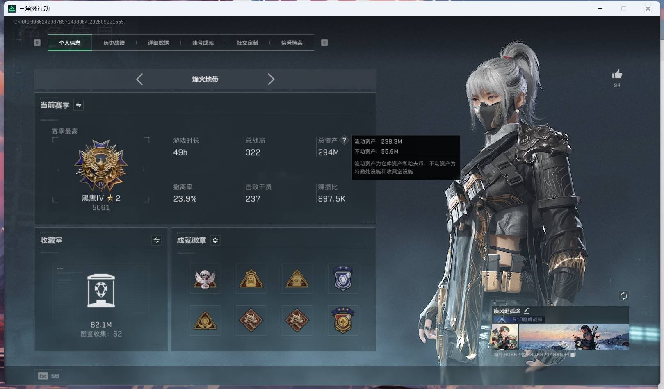Click the like count 94
This screenshot has height=389, width=664.
(x=617, y=85)
